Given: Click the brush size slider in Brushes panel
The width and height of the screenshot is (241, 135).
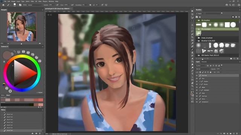Looking at the screenshot, I should 203,59.
